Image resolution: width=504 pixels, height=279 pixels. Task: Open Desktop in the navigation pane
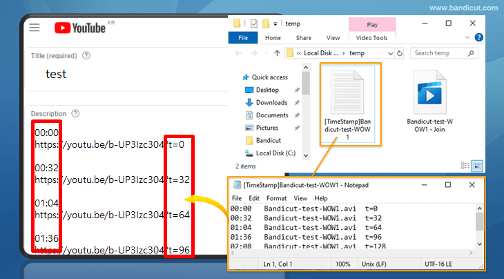[x=262, y=90]
